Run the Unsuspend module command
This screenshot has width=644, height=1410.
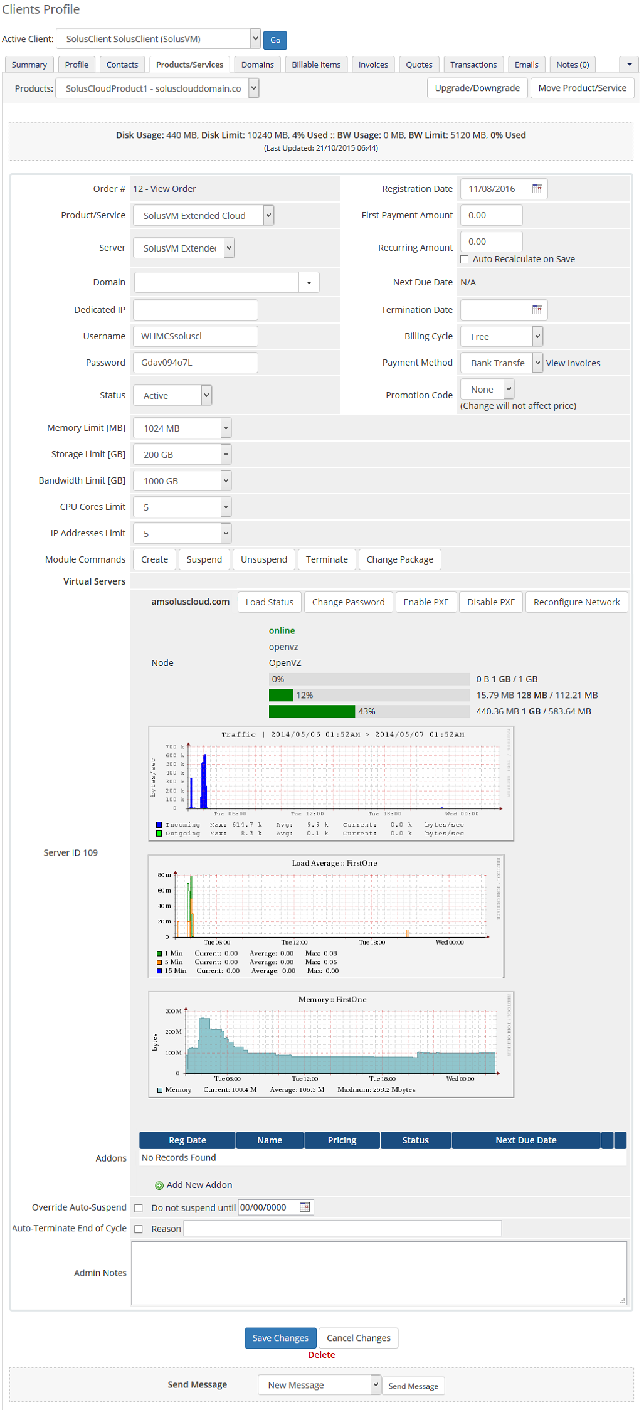[264, 559]
